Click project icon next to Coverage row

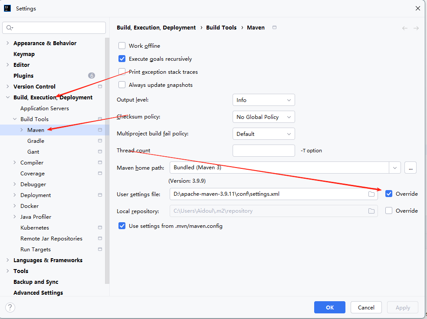point(100,173)
